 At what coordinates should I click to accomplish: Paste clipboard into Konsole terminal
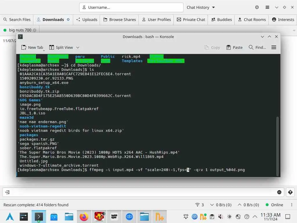(x=234, y=47)
